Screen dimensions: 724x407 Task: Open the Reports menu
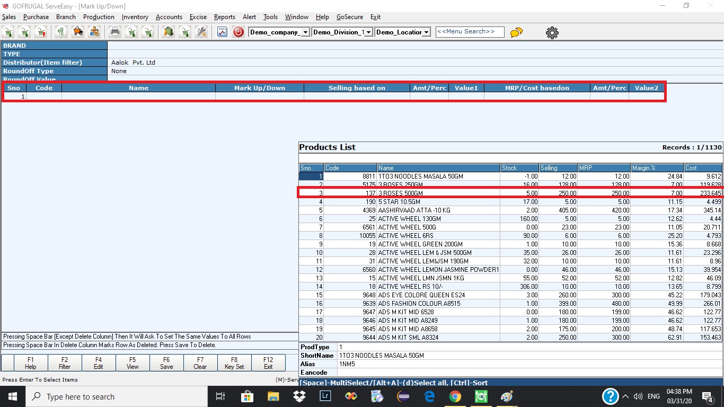pyautogui.click(x=224, y=17)
